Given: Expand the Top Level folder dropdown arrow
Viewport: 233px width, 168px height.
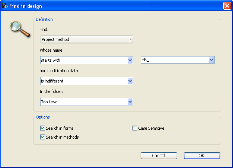Looking at the screenshot, I should (x=130, y=102).
